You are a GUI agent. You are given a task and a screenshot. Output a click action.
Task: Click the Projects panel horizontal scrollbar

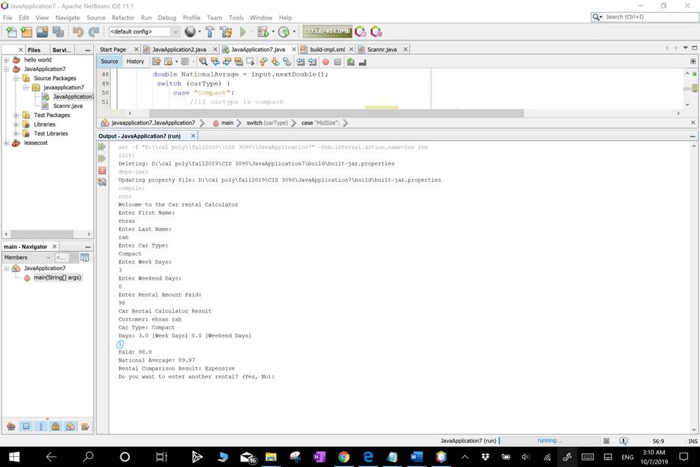coord(42,234)
